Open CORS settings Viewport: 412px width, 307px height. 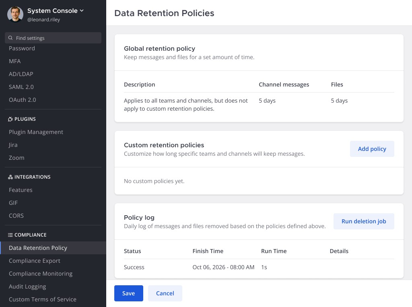(x=16, y=216)
